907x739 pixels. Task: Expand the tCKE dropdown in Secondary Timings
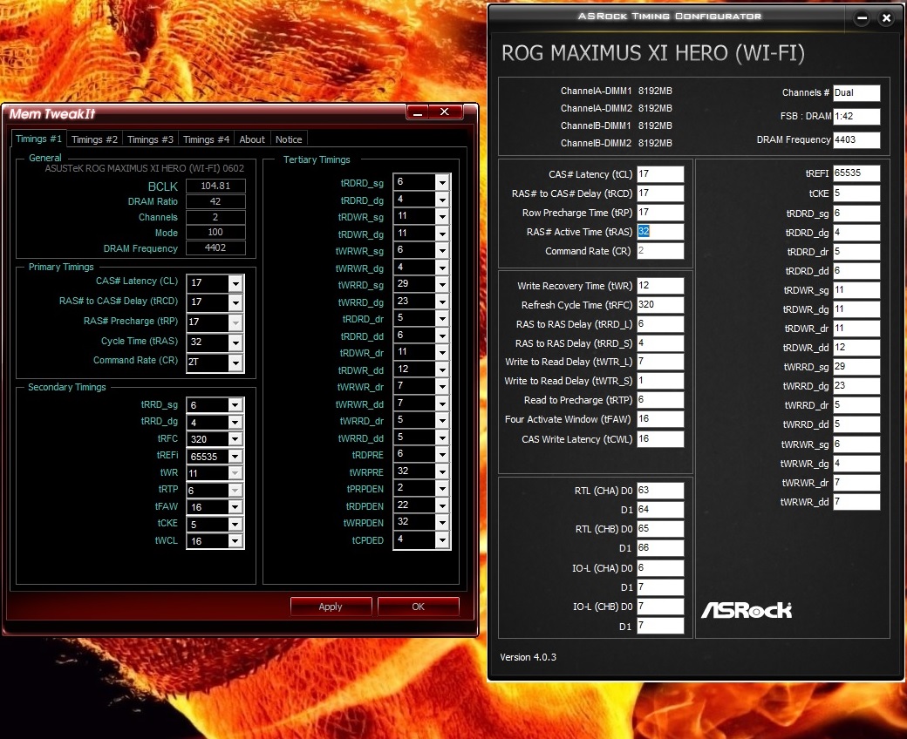click(235, 525)
